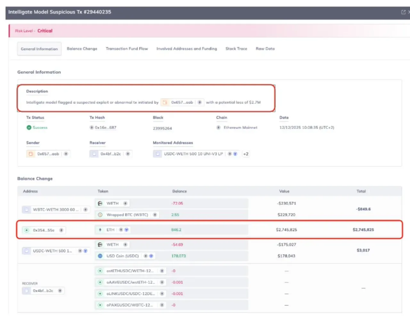
Task: Open the Raw Data tab
Action: 265,49
